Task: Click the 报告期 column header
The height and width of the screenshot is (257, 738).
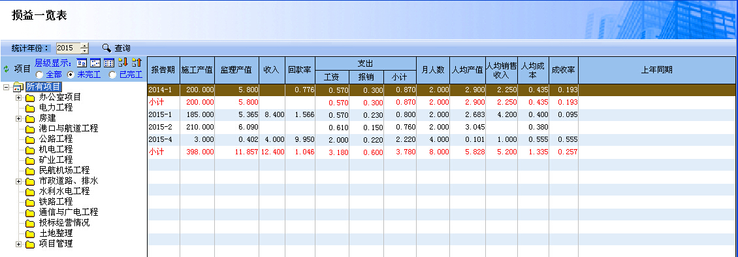Action: coord(163,70)
